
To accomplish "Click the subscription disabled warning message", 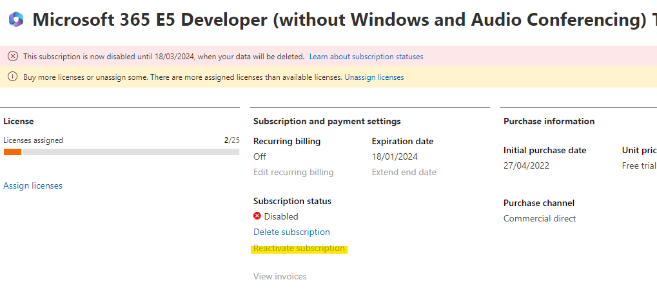I will coord(164,57).
